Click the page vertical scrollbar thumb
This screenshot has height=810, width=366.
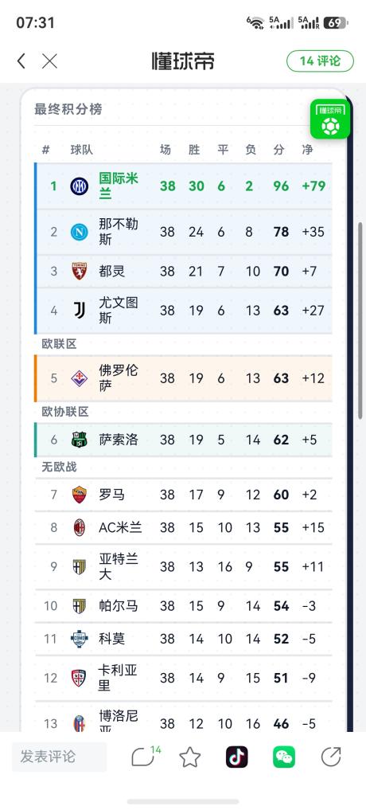click(360, 320)
